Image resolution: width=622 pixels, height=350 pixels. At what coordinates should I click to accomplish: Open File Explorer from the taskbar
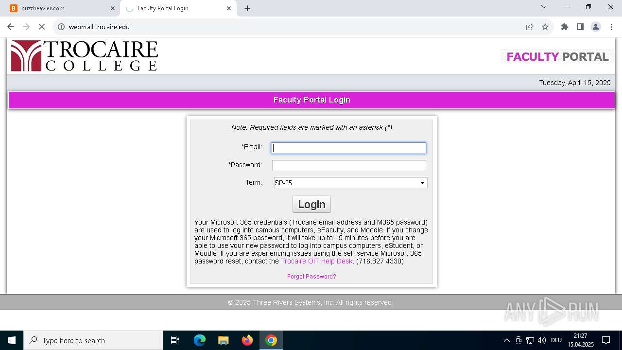point(223,340)
